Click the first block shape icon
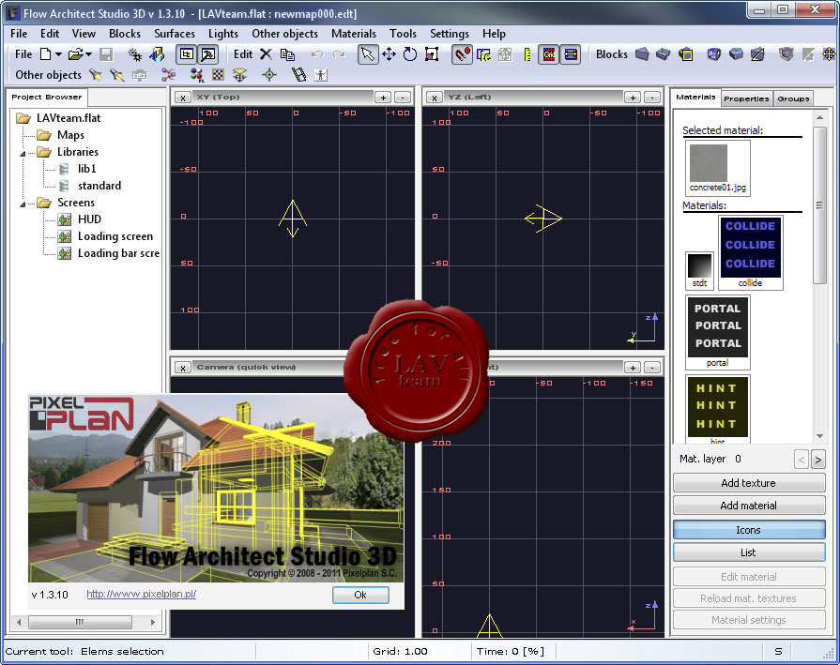 [x=642, y=54]
